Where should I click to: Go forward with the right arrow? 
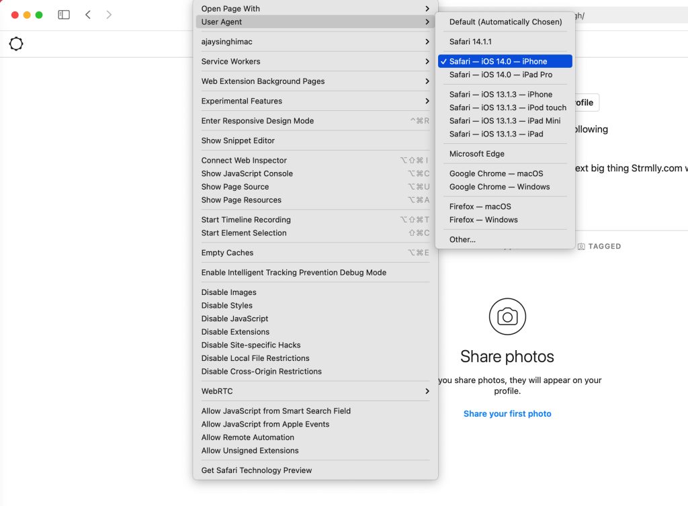click(109, 15)
